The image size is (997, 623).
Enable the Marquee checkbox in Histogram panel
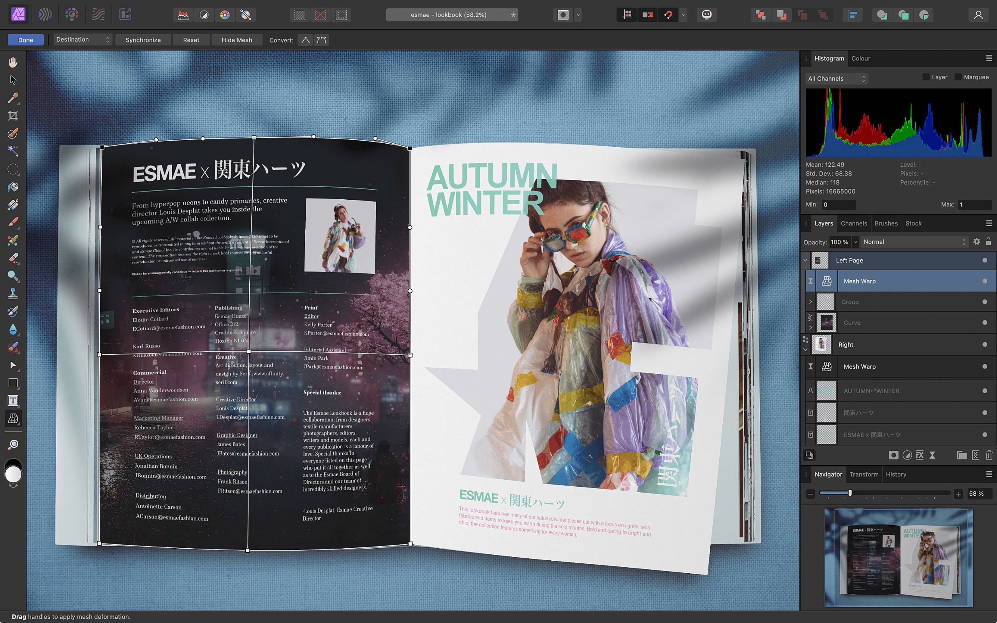[959, 77]
